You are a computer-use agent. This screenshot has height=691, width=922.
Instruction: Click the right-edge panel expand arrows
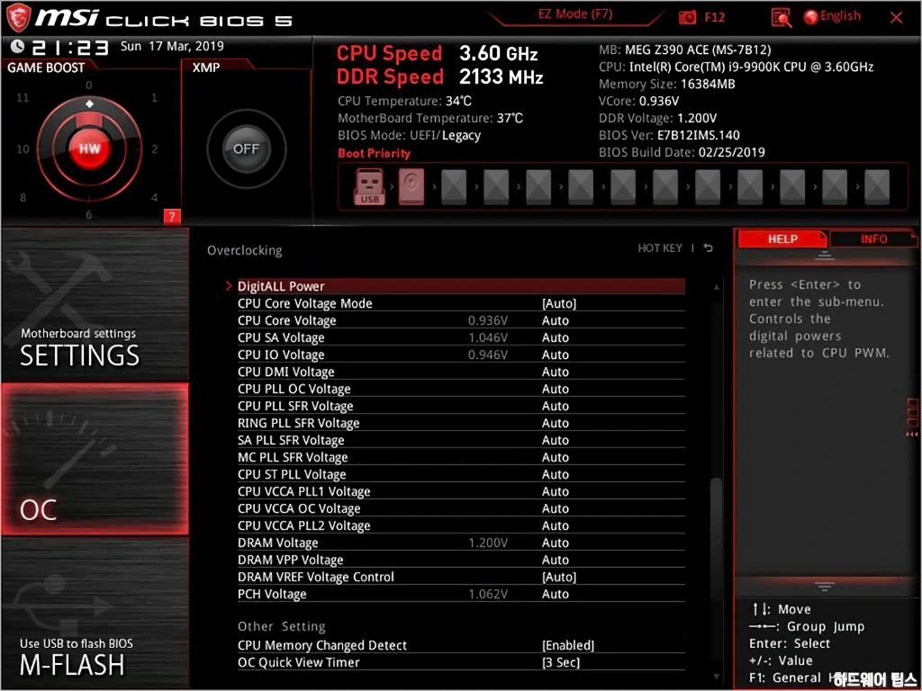point(913,435)
